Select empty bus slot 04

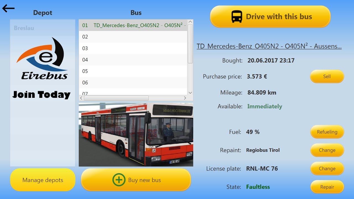pos(133,60)
